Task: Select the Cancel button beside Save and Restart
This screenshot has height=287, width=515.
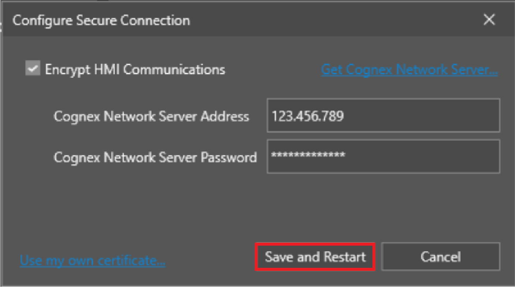Action: click(440, 257)
